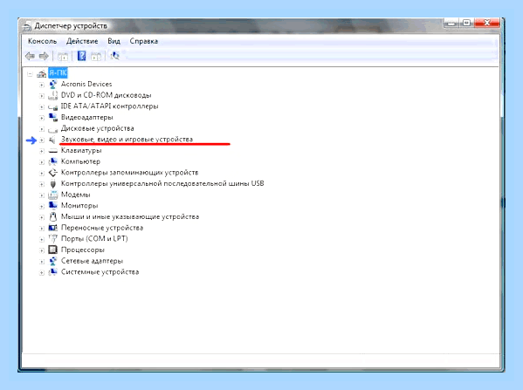Screen dimensions: 523x390
Task: Expand the Системные устройства node
Action: tap(41, 272)
